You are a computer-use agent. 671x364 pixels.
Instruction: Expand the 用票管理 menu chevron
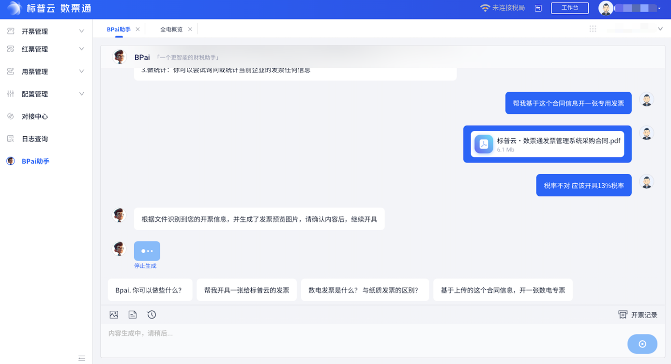(x=81, y=72)
